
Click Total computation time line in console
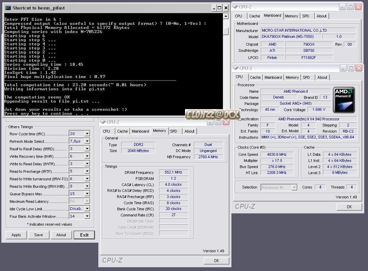click(75, 85)
